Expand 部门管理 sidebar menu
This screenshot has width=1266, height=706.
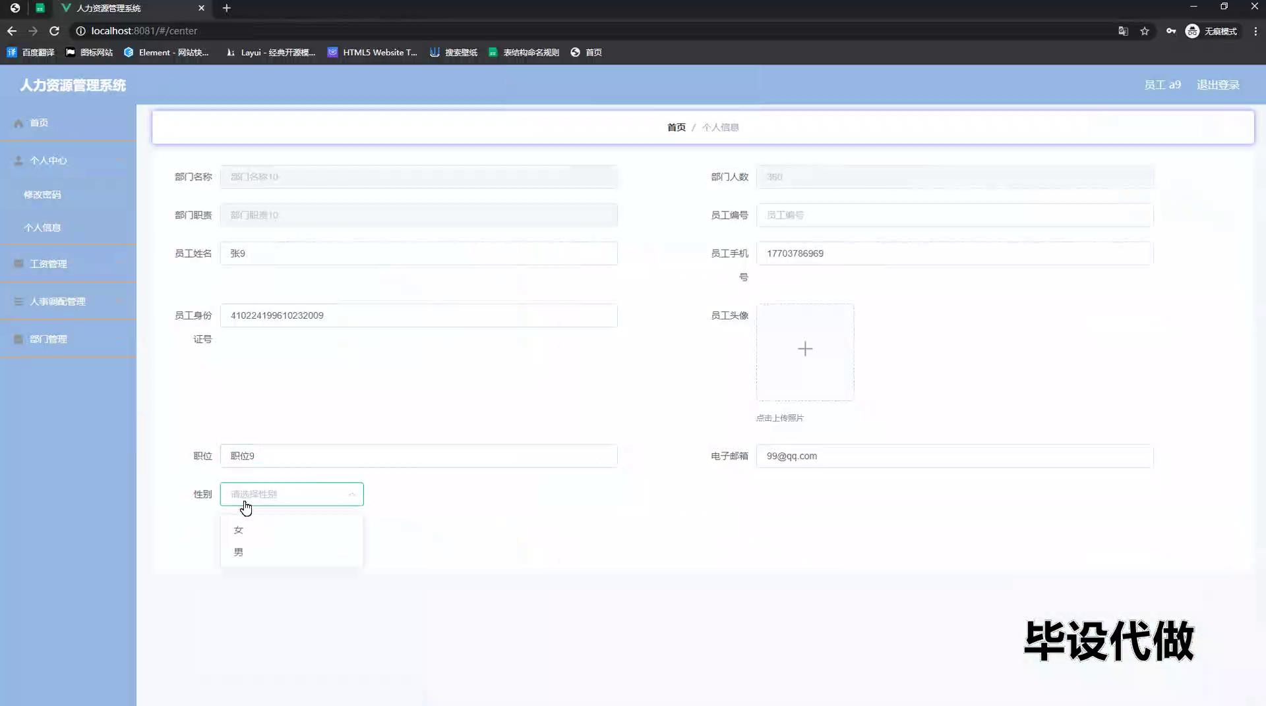(68, 339)
